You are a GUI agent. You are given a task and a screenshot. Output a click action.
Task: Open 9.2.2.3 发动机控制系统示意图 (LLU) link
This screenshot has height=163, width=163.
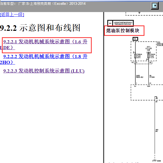pos(44,71)
